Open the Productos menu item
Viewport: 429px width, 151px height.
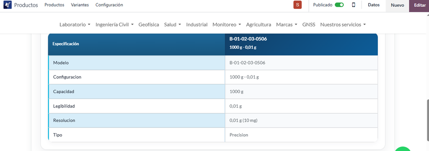point(54,5)
